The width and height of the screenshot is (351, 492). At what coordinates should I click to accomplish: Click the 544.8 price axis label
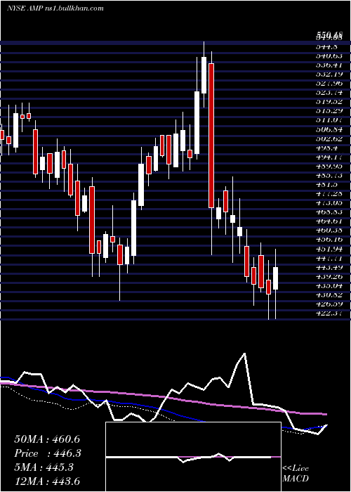click(x=327, y=47)
